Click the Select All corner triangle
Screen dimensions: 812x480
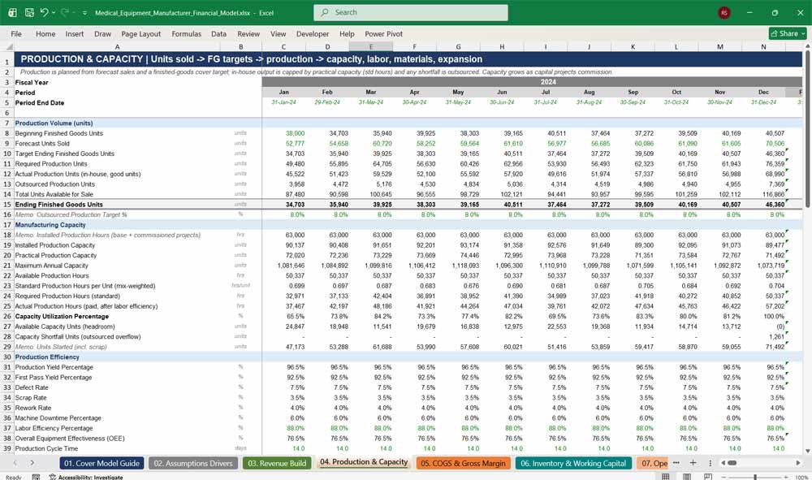click(8, 47)
